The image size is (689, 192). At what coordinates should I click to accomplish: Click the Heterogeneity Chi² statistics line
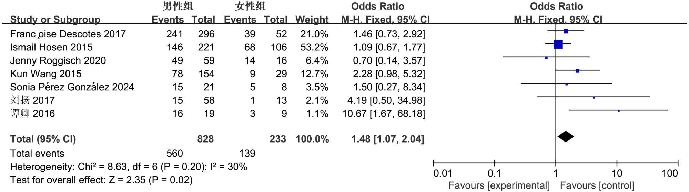(129, 167)
